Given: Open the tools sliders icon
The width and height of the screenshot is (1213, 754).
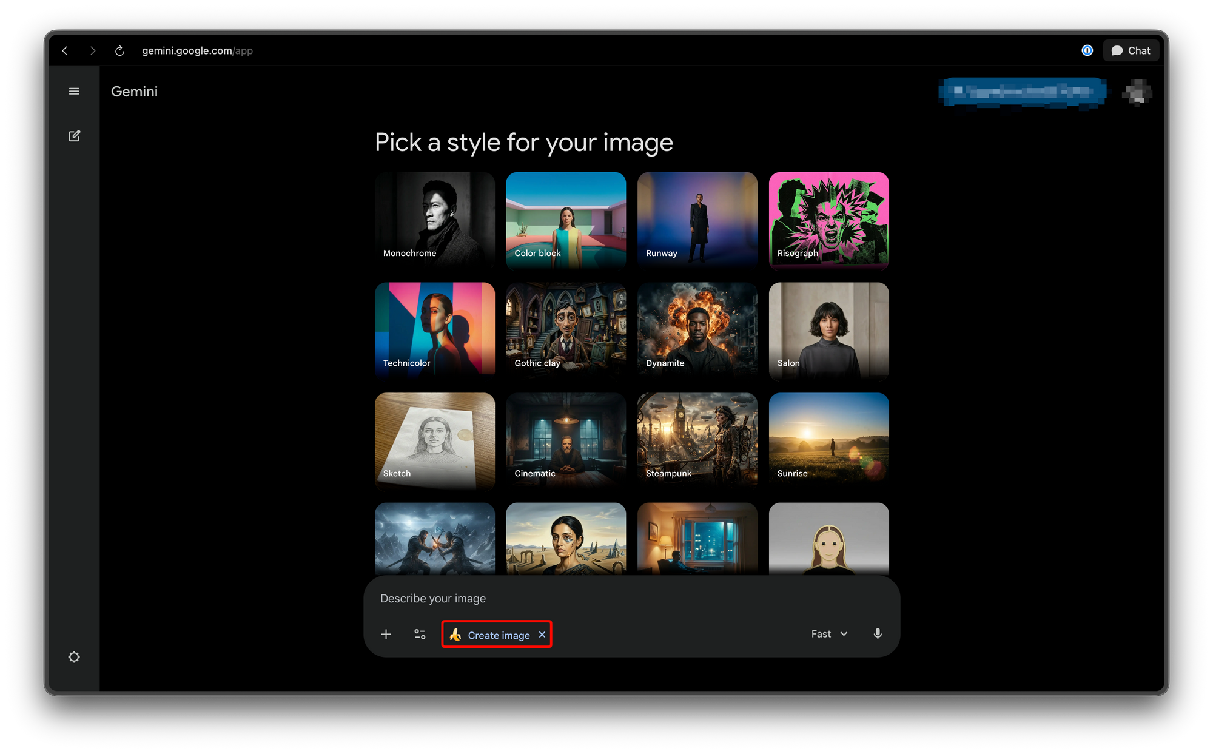Looking at the screenshot, I should point(420,635).
